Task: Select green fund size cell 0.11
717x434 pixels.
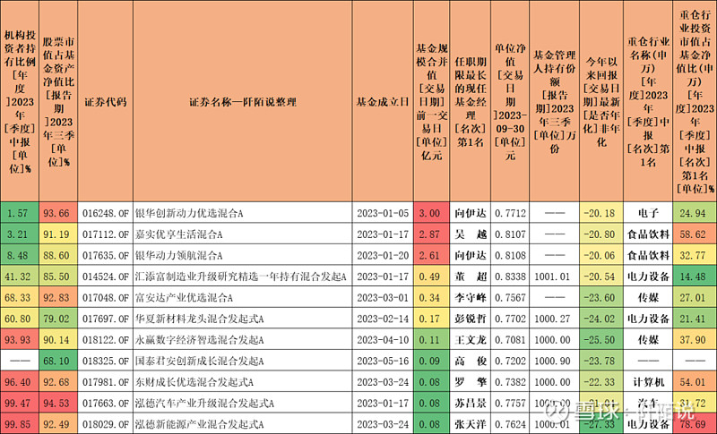Action: tap(431, 340)
